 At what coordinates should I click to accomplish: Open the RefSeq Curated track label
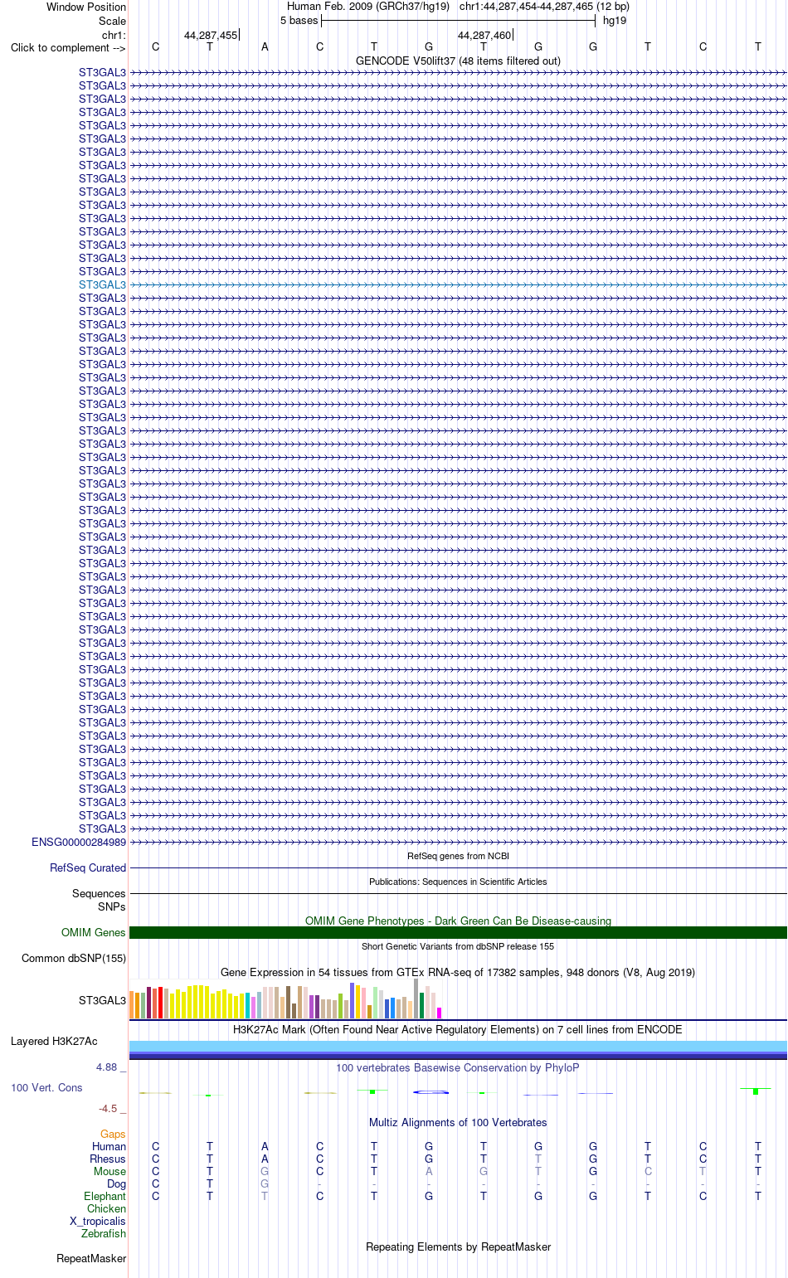pos(88,867)
